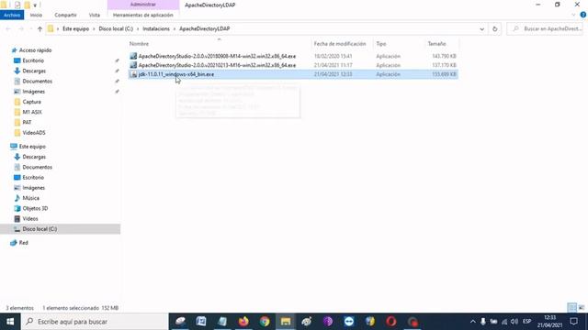
Task: Open the VideoADS folder in the sidebar
Action: (34, 132)
